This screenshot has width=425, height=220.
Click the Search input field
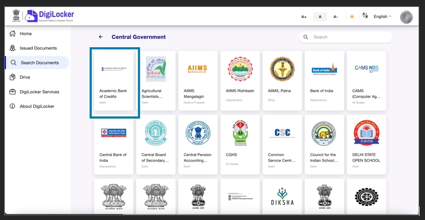click(346, 37)
